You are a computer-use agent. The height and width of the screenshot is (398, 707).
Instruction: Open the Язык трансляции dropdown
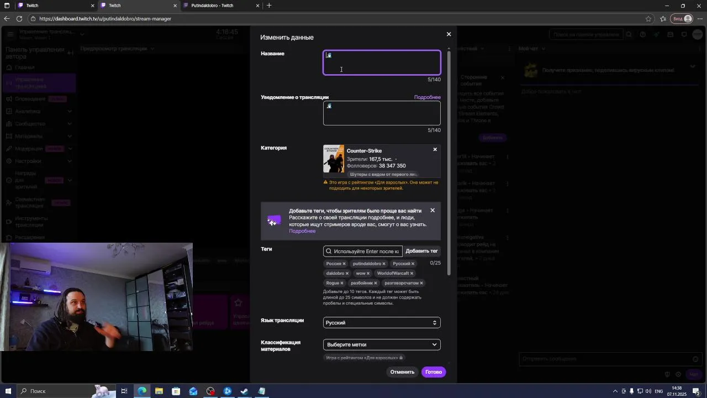point(382,323)
